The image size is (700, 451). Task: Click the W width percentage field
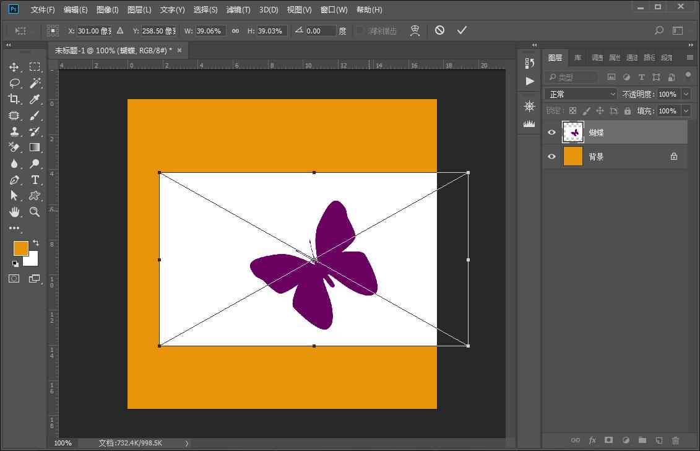point(210,31)
